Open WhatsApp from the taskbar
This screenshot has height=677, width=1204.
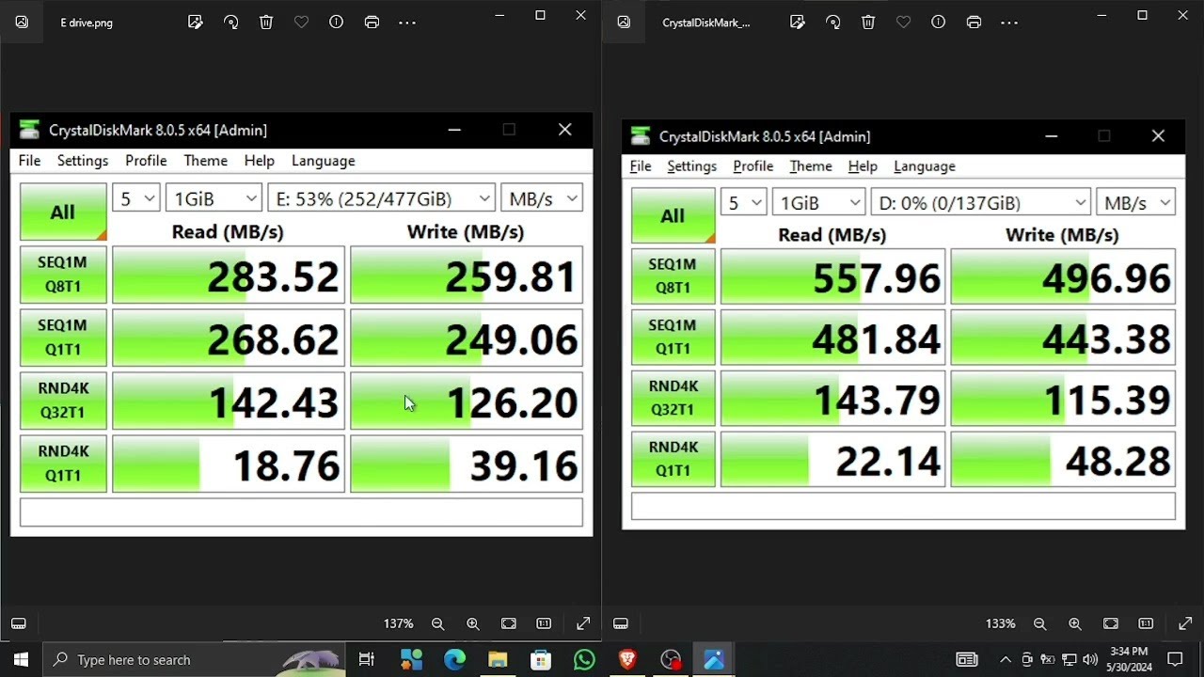[x=584, y=659]
